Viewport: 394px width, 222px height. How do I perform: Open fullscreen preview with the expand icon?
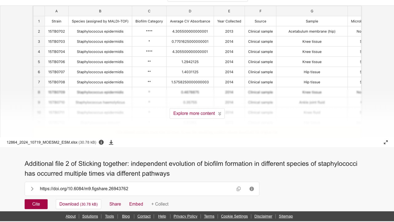pyautogui.click(x=386, y=142)
